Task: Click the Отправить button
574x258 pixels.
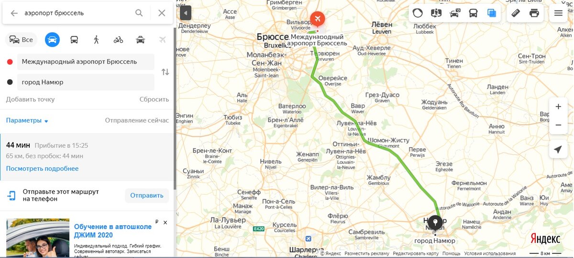Action: coord(147,196)
